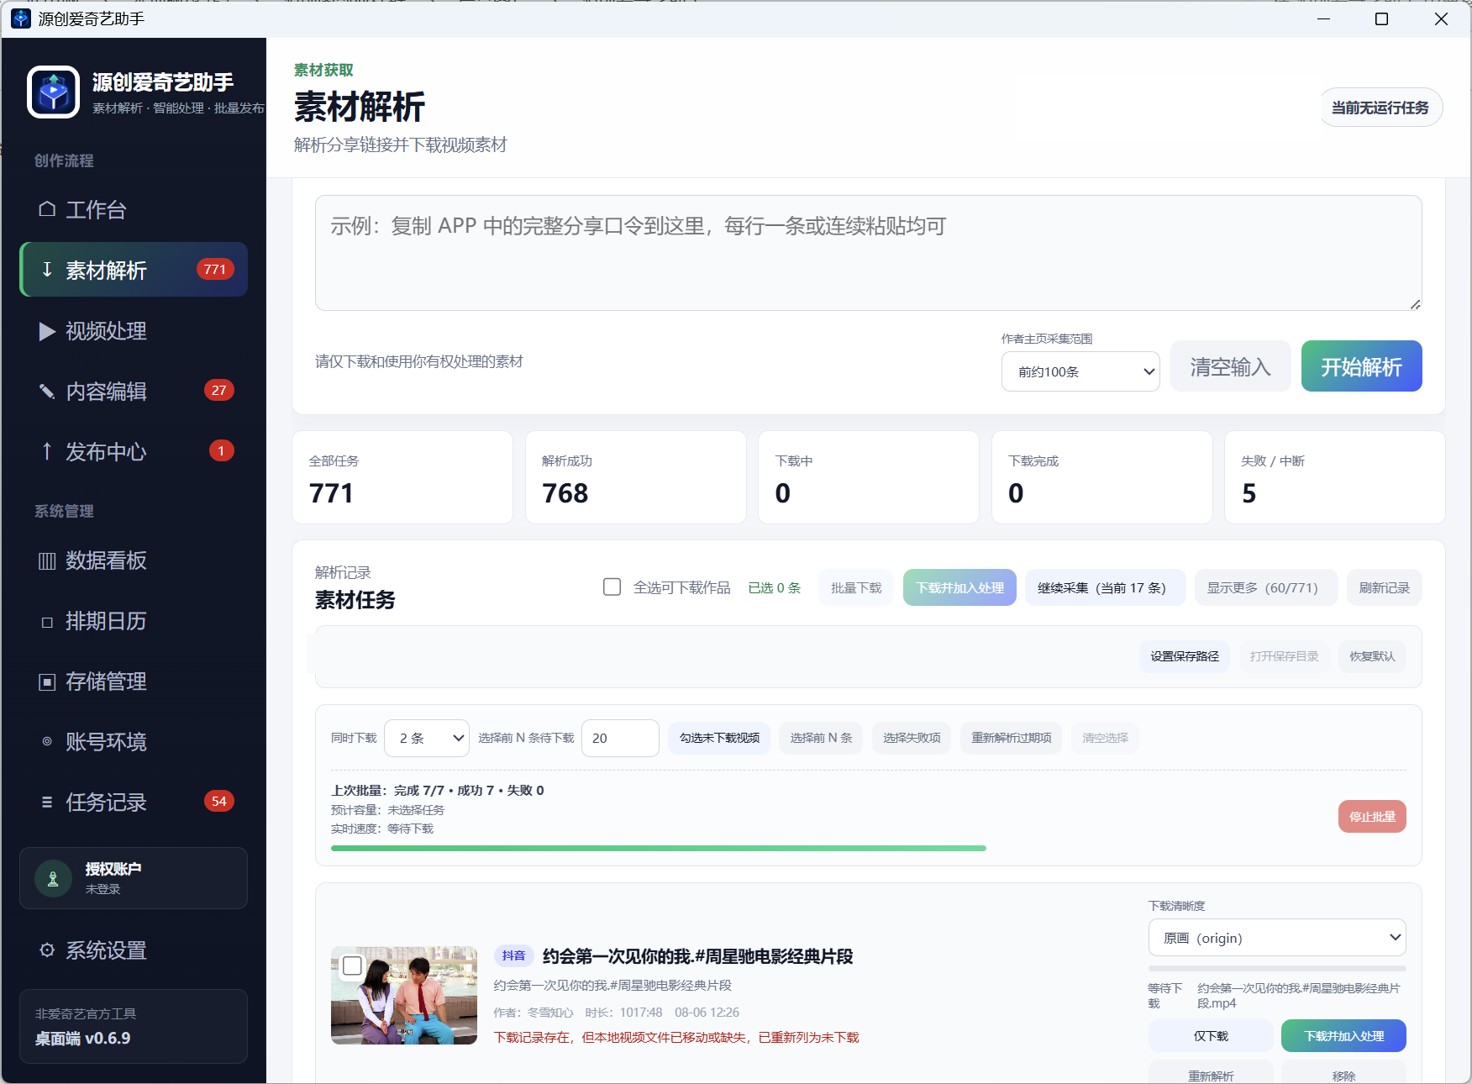Image resolution: width=1472 pixels, height=1084 pixels.
Task: Click the 刷新记录 button
Action: coord(1385,587)
